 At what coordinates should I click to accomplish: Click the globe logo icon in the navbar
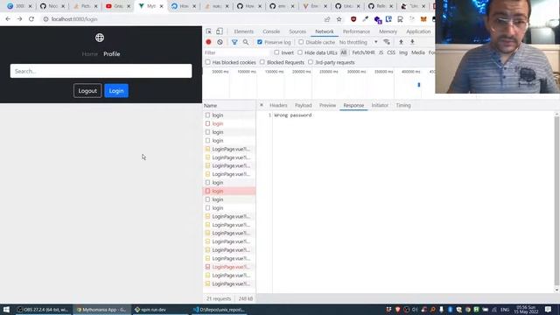click(100, 38)
